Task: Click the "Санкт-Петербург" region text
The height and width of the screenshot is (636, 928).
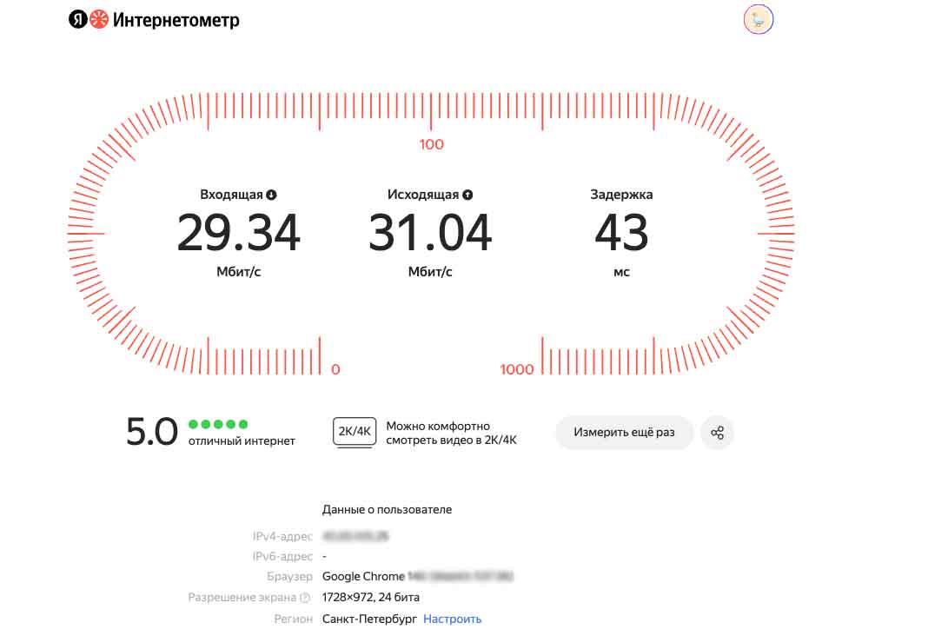Action: 368,619
